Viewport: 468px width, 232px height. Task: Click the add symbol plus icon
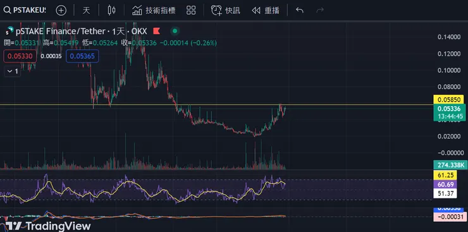(61, 11)
